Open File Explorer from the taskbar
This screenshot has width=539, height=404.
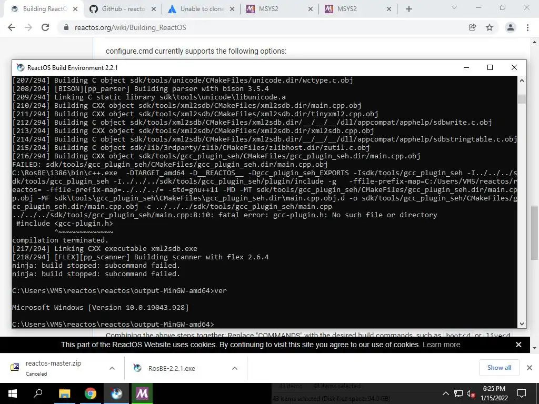(x=64, y=393)
